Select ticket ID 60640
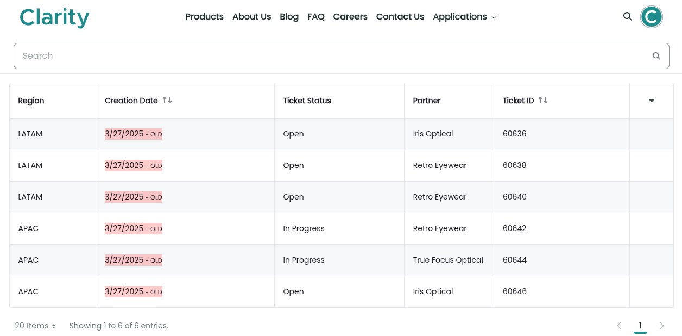Viewport: 682px width, 336px height. coord(515,197)
